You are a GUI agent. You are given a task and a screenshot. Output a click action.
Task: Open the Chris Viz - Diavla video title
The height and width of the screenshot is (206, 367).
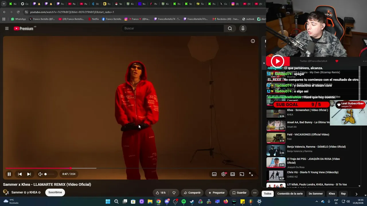313,172
